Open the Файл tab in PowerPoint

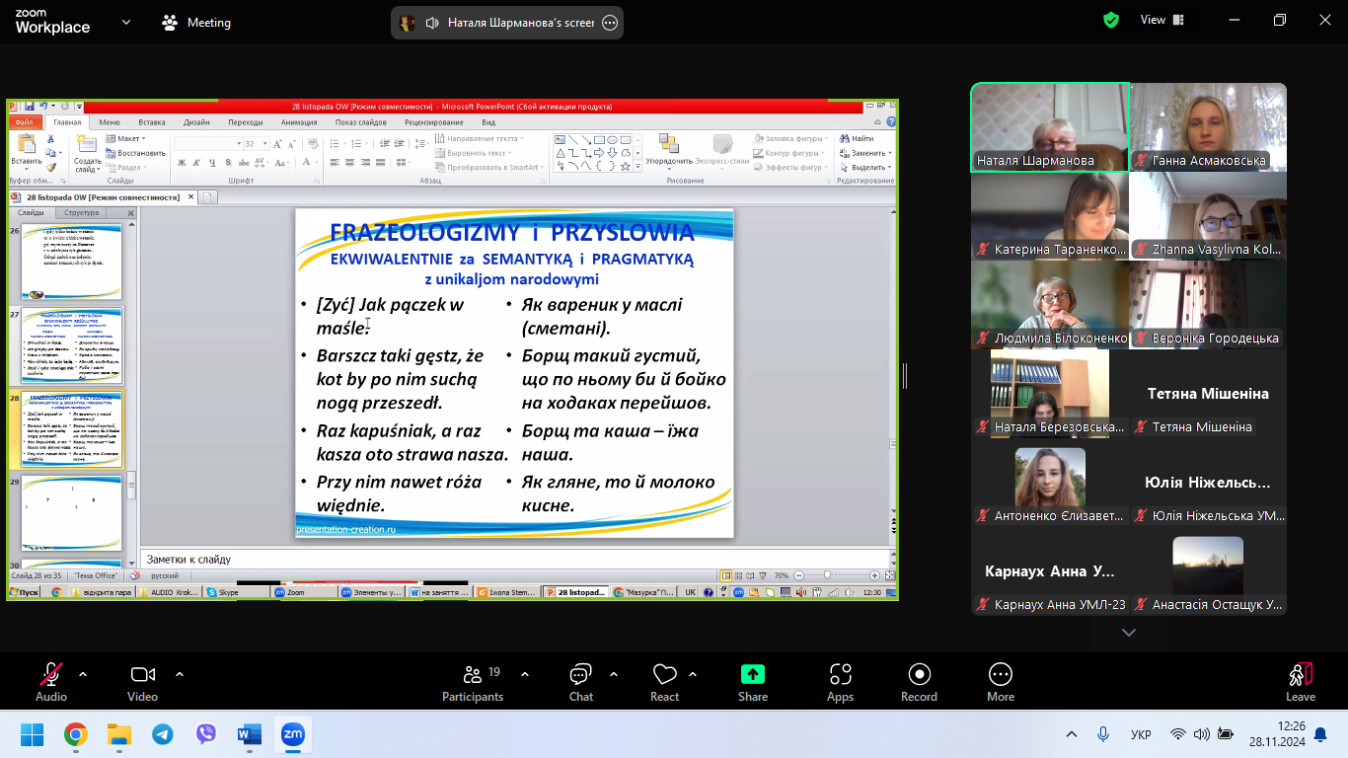coord(25,122)
